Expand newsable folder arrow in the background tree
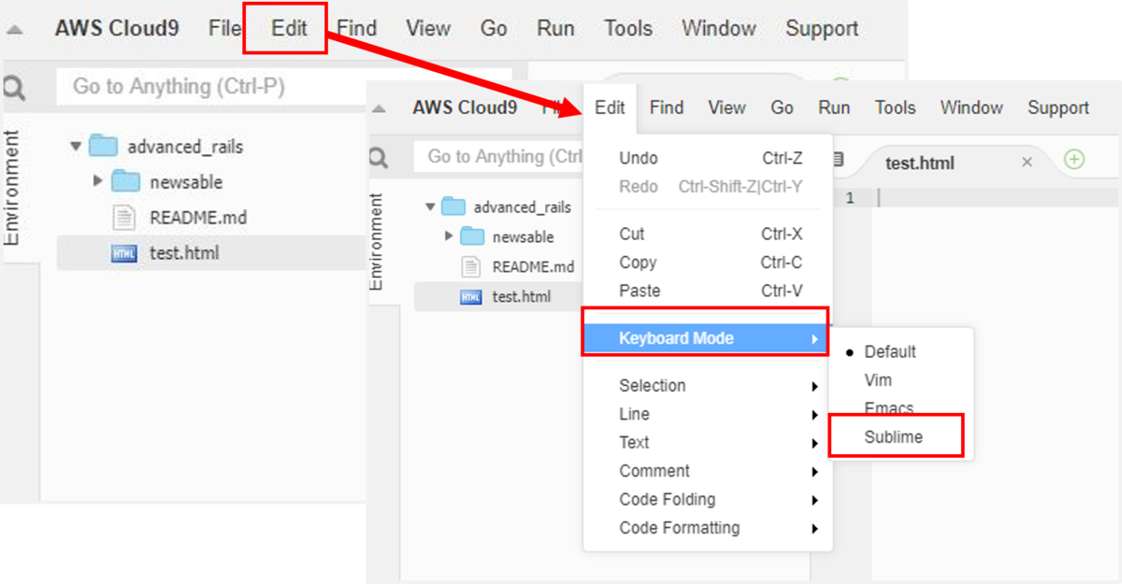 [x=97, y=181]
